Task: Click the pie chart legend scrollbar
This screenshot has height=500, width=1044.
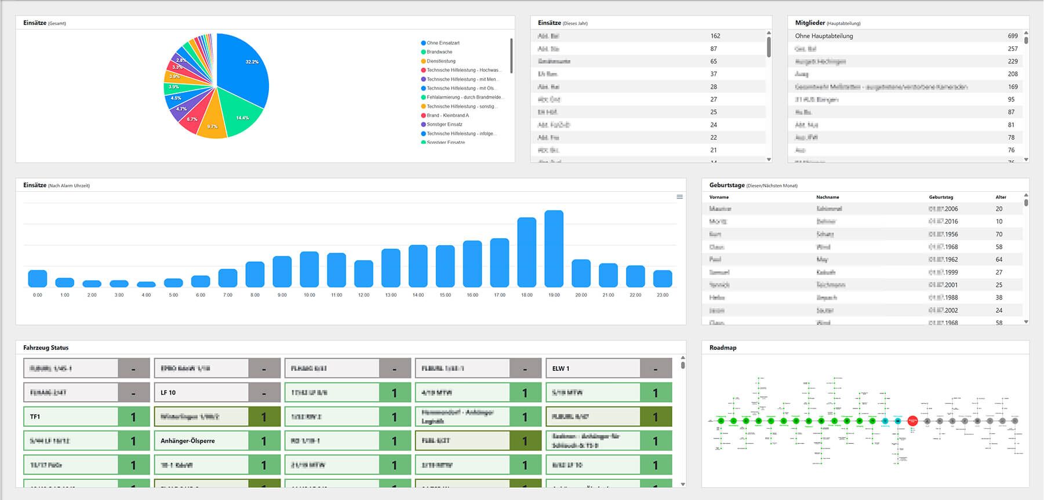Action: [x=511, y=56]
